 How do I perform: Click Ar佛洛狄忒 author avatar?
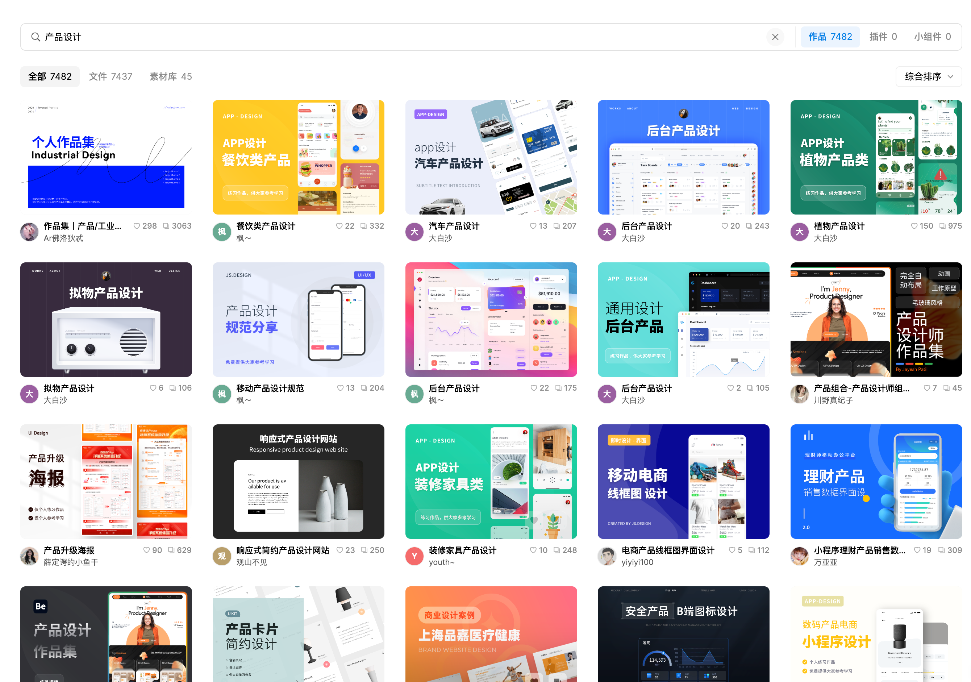pos(29,232)
